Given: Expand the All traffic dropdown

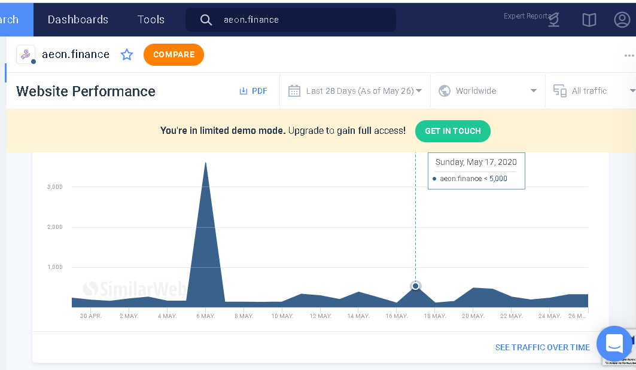Looking at the screenshot, I should coord(632,91).
